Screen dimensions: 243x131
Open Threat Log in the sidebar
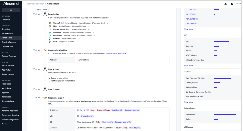pyautogui.click(x=6, y=29)
